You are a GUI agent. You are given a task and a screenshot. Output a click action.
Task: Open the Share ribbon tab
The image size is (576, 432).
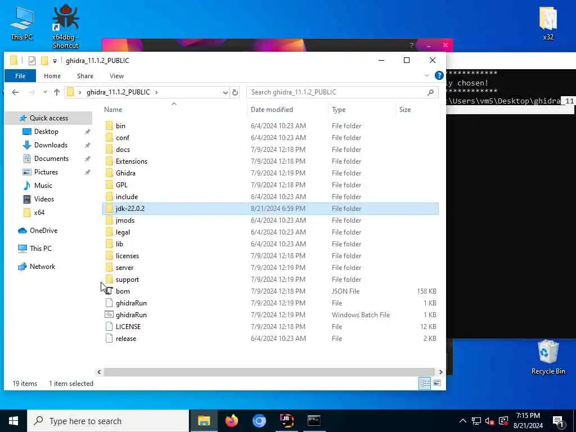click(85, 76)
